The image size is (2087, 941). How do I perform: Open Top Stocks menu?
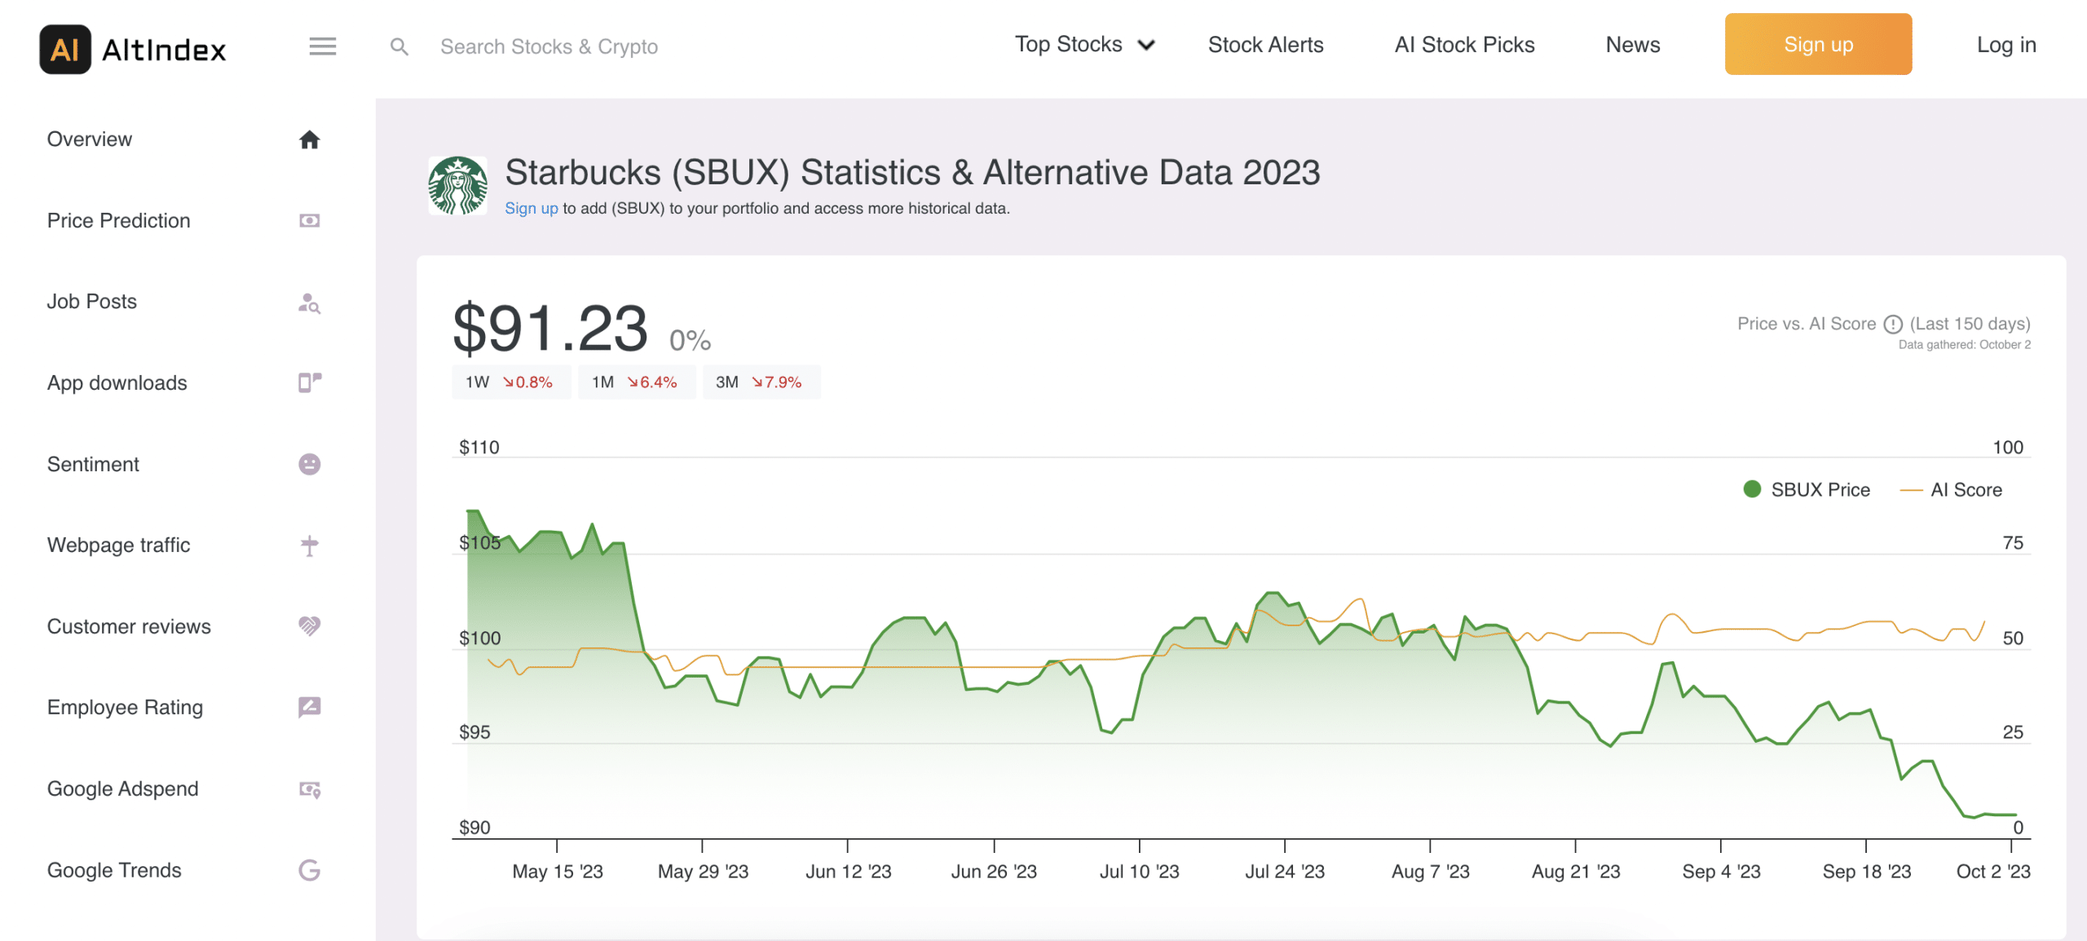1068,44
